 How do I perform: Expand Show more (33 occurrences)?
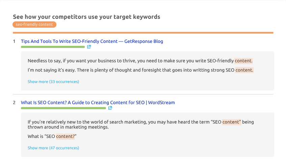(x=53, y=82)
